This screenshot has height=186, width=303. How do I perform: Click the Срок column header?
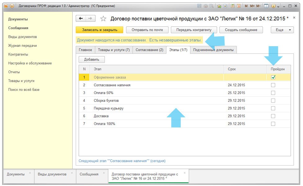tap(245, 69)
